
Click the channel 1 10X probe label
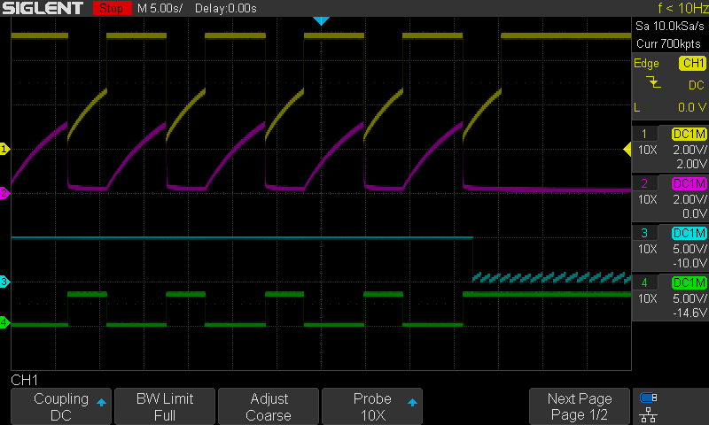(648, 150)
